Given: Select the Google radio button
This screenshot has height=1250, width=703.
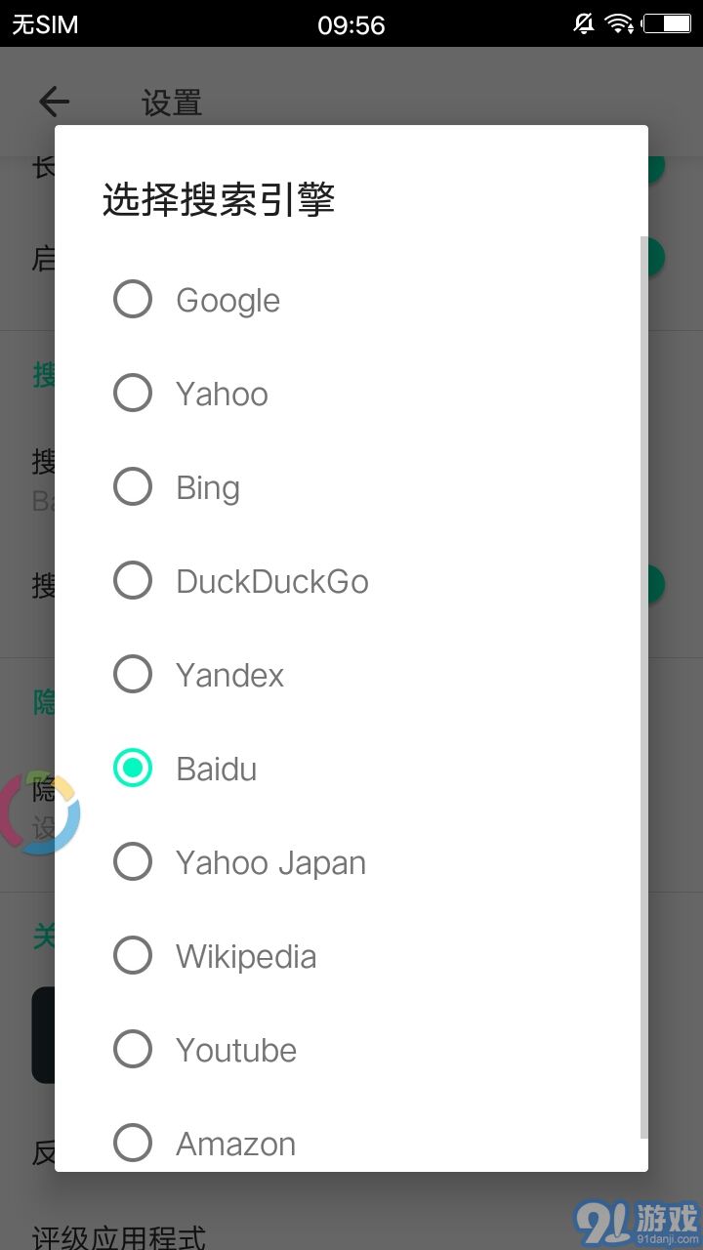Looking at the screenshot, I should point(133,299).
